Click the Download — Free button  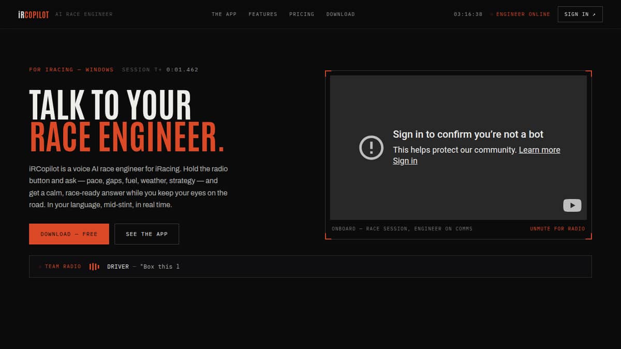pyautogui.click(x=69, y=234)
